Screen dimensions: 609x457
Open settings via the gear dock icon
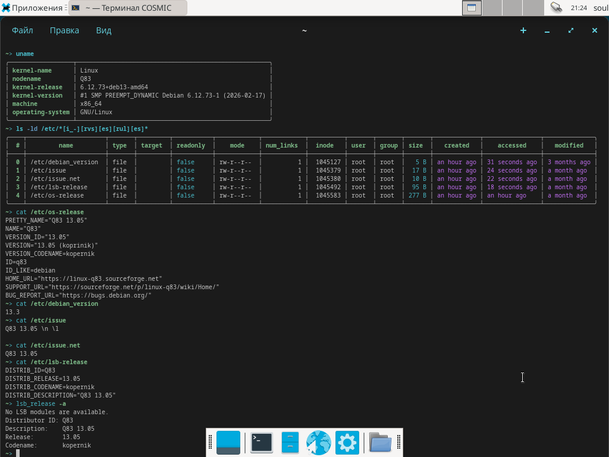coord(347,443)
